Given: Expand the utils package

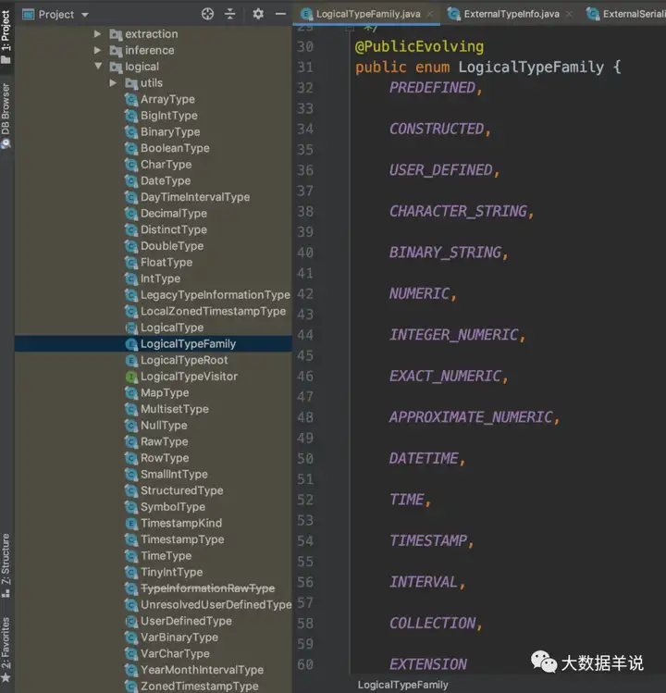Looking at the screenshot, I should click(113, 82).
